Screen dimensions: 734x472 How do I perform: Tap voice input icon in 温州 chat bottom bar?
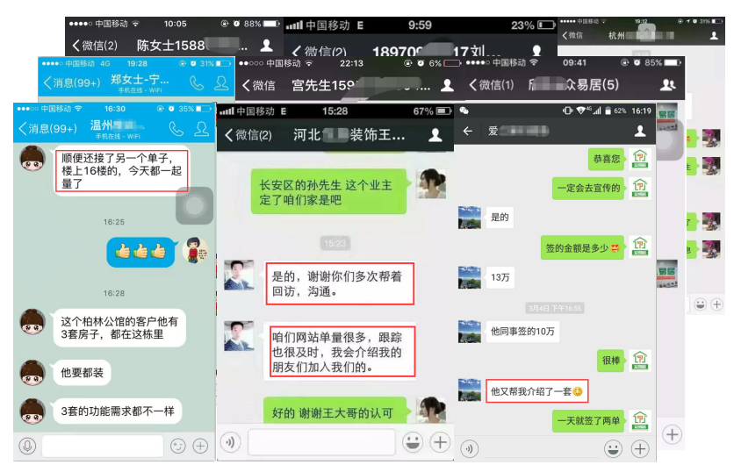[27, 446]
